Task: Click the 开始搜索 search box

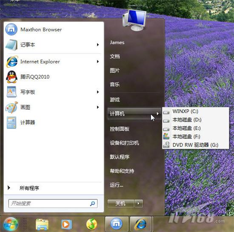Action: click(53, 204)
